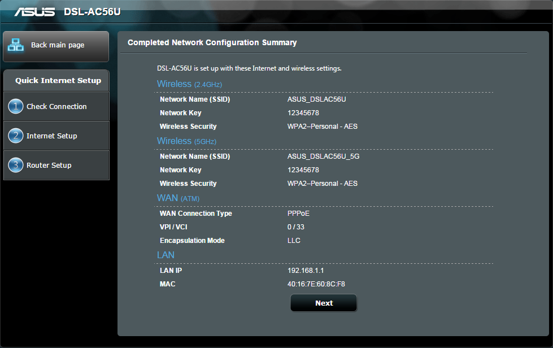
Task: Click the 2.4GHz Network Name (SSID) label
Action: pyautogui.click(x=195, y=99)
